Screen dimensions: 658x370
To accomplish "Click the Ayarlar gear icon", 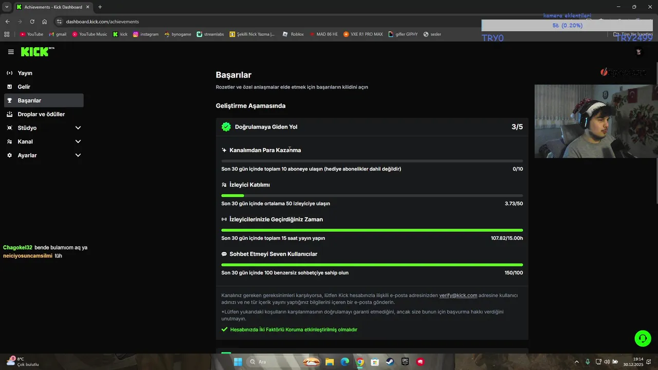I will 10,155.
